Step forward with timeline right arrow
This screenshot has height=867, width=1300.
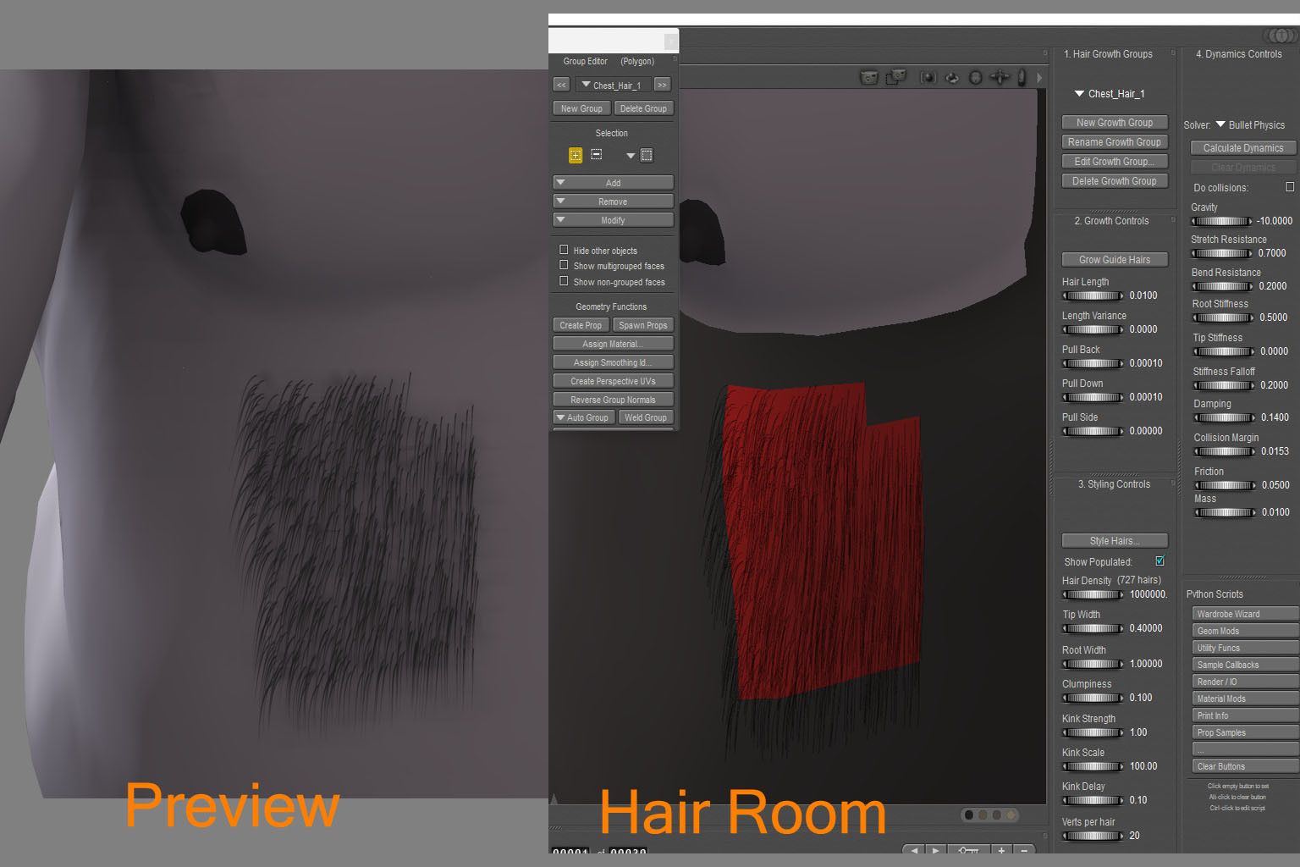935,849
